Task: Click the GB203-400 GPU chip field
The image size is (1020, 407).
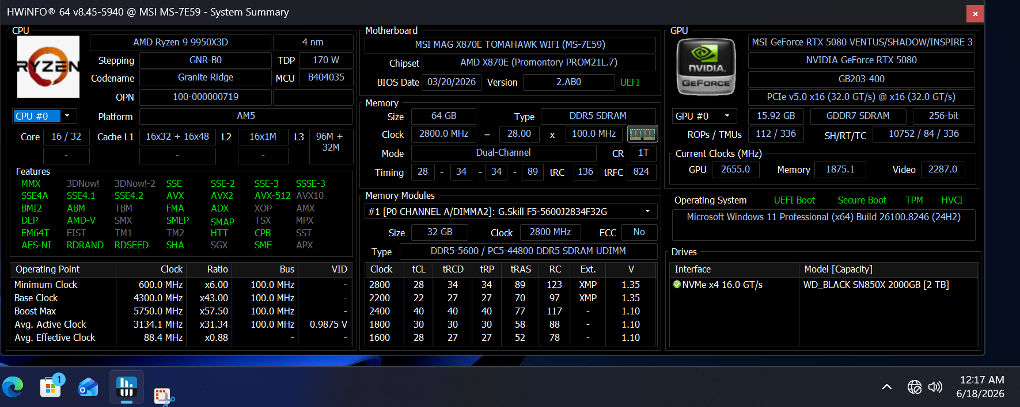Action: click(861, 79)
